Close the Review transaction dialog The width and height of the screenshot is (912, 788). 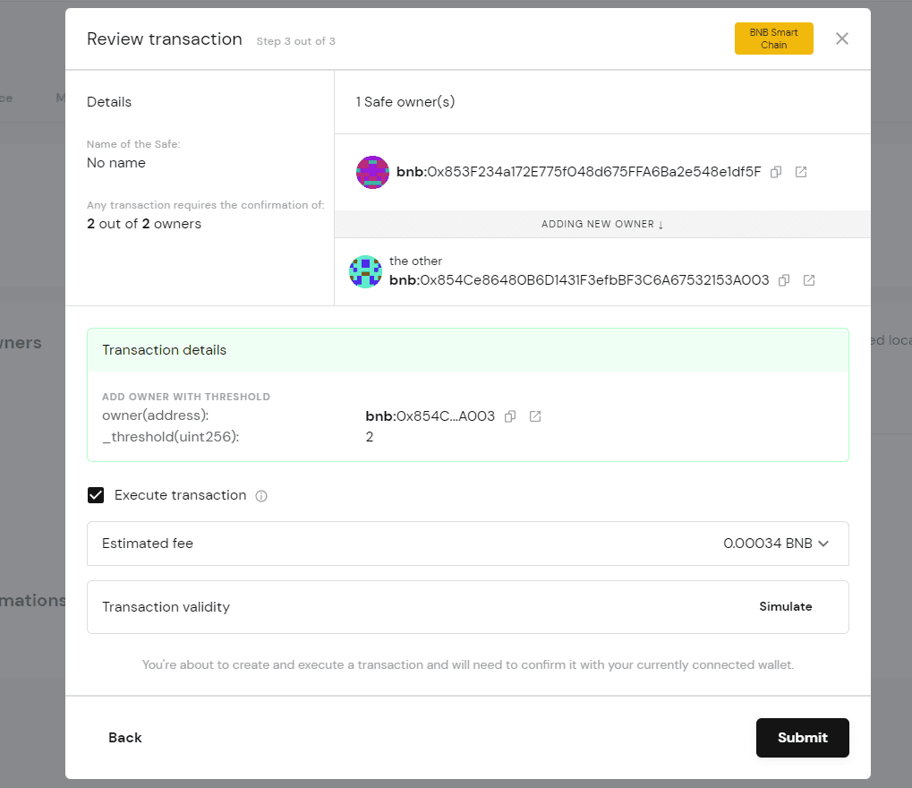(x=841, y=39)
